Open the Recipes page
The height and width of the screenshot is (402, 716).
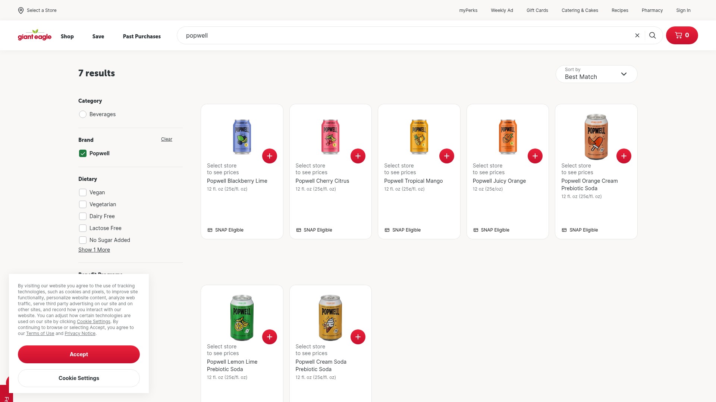620,10
